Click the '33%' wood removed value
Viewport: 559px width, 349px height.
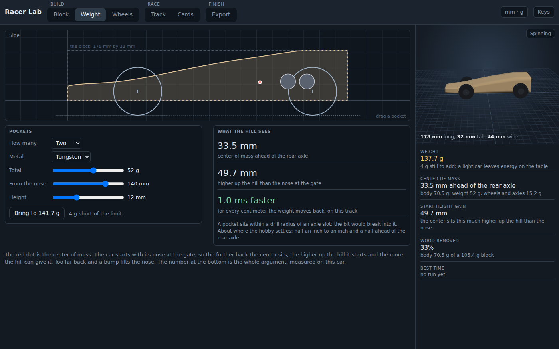tap(427, 247)
